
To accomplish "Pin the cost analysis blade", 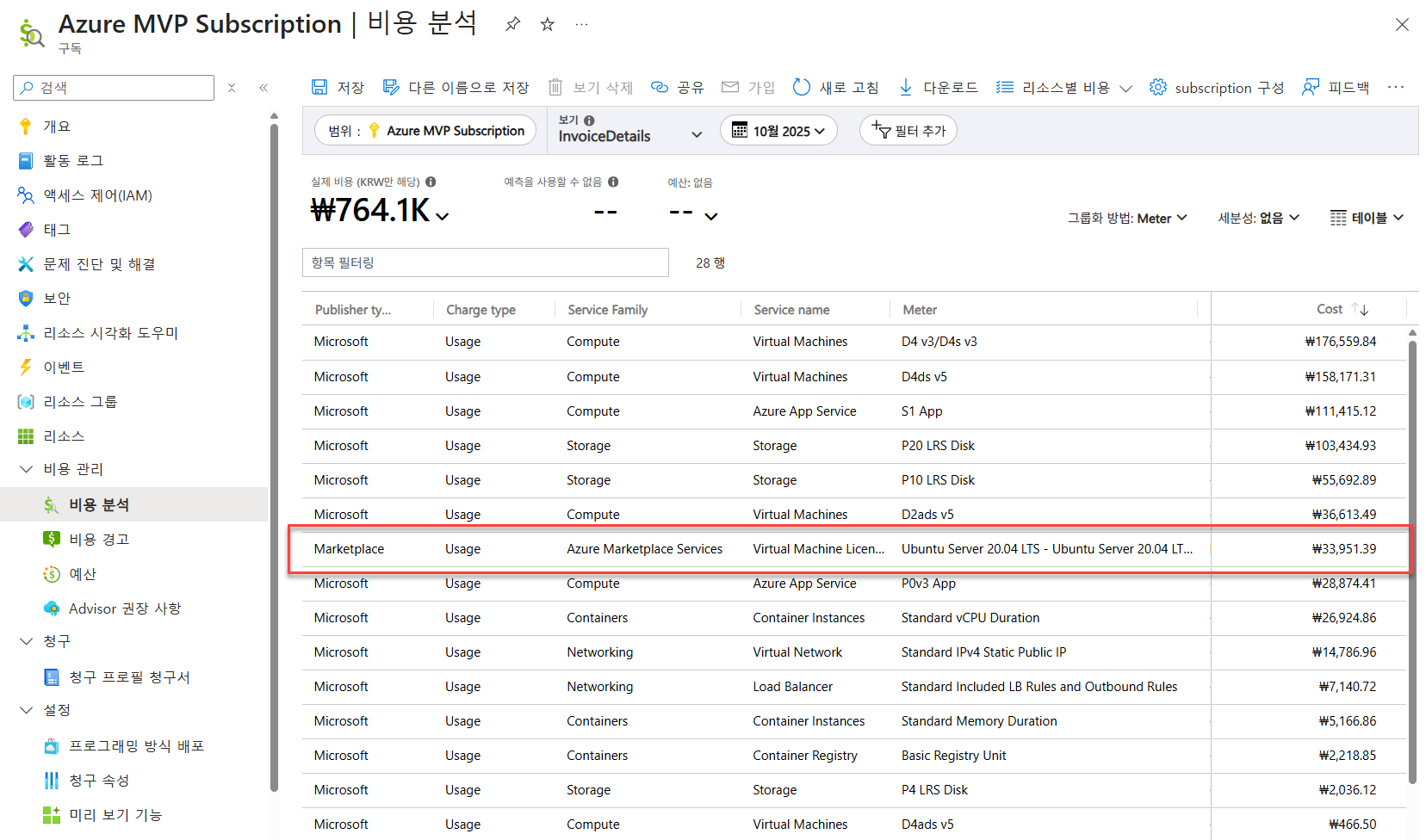I will click(512, 24).
